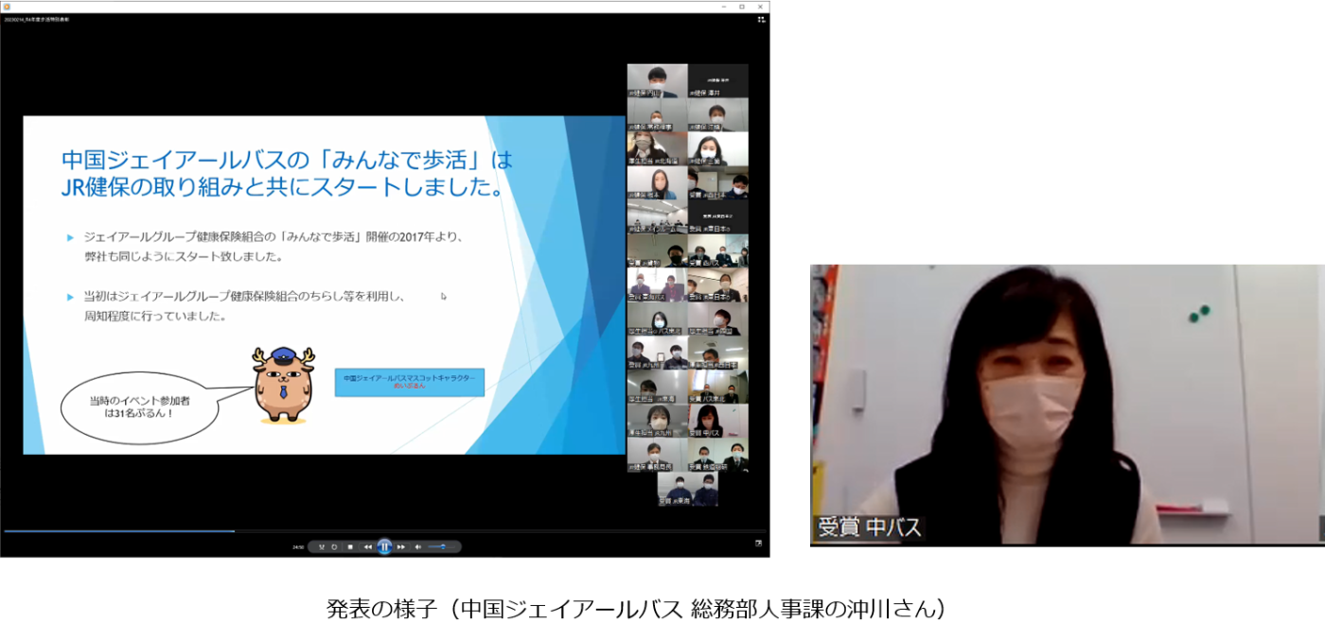
Task: Select the participant tile labeled JR健保 事務局長
Action: pos(657,455)
